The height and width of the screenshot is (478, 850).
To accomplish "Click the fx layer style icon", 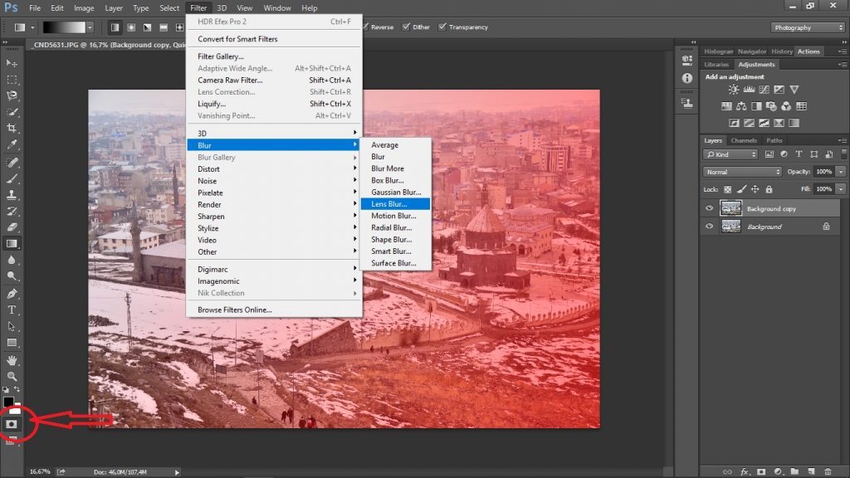I will [x=744, y=471].
